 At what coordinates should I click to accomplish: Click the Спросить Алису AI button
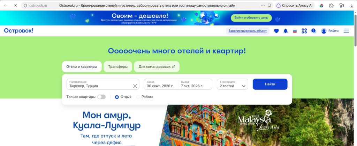click(295, 6)
